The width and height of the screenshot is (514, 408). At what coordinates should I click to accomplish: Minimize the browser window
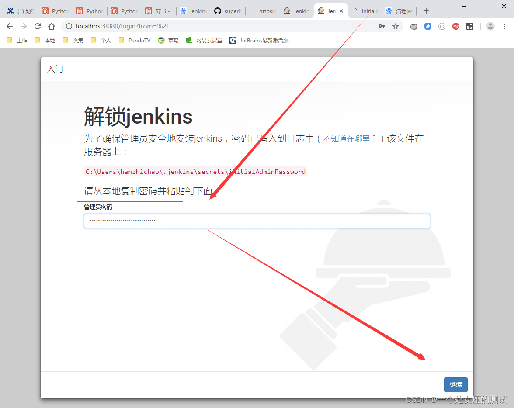463,6
